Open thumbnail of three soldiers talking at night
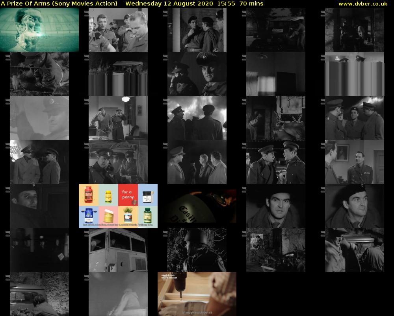The image size is (394, 316). [355, 118]
